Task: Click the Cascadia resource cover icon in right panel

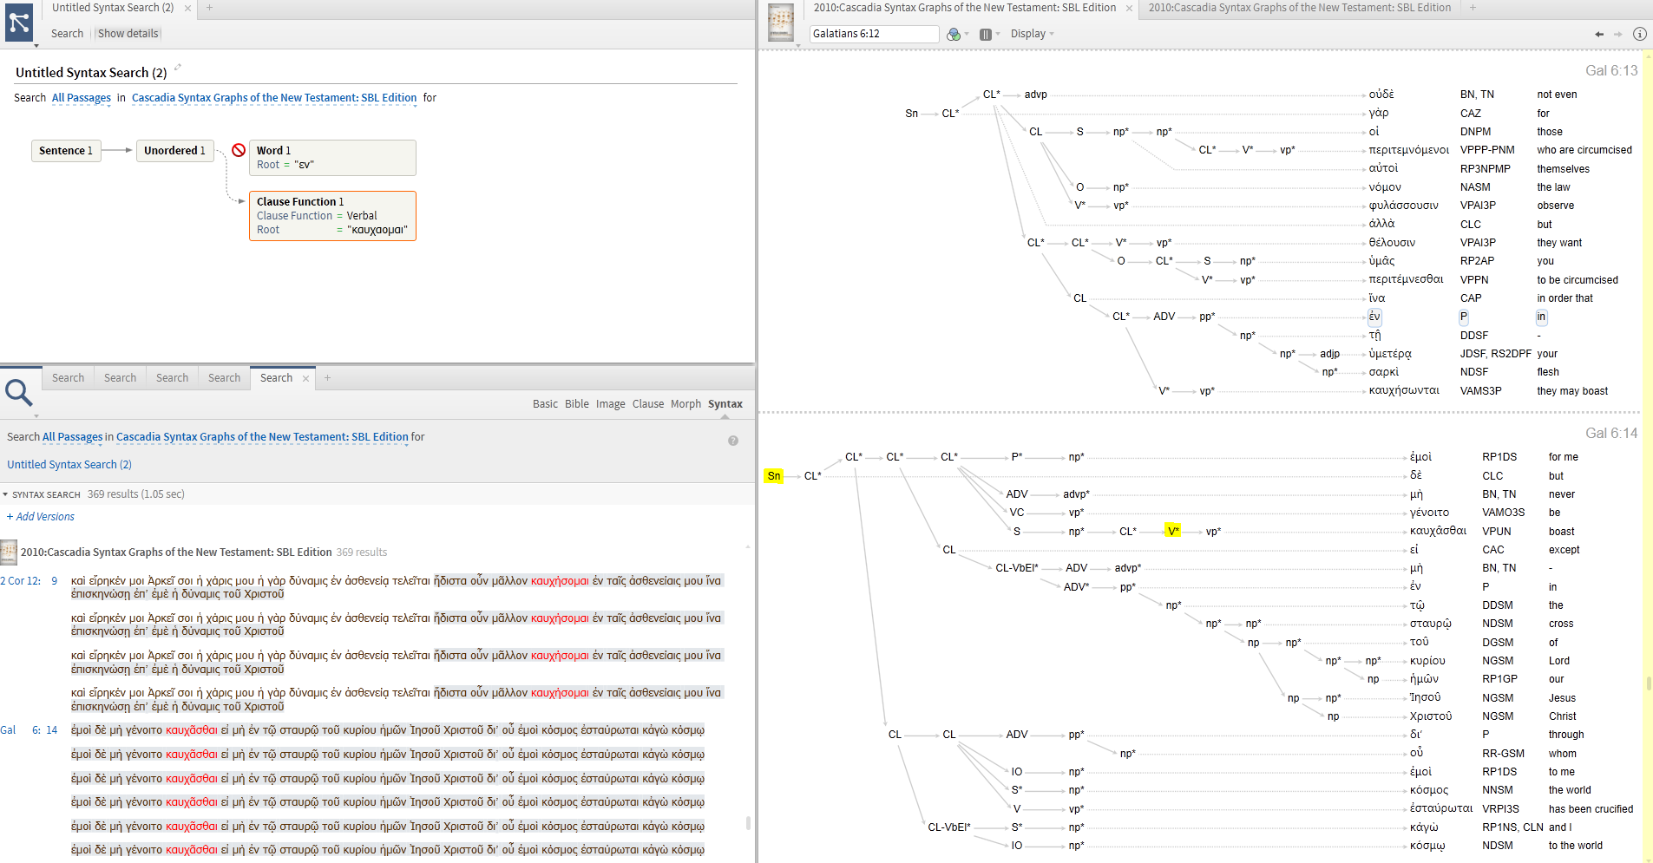Action: point(781,23)
